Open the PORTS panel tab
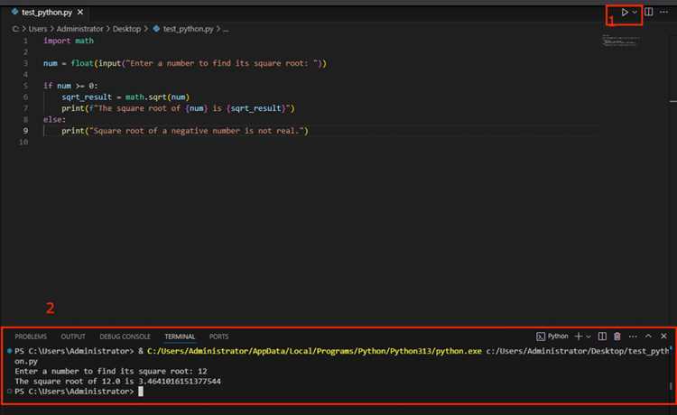The height and width of the screenshot is (415, 677). pyautogui.click(x=219, y=337)
